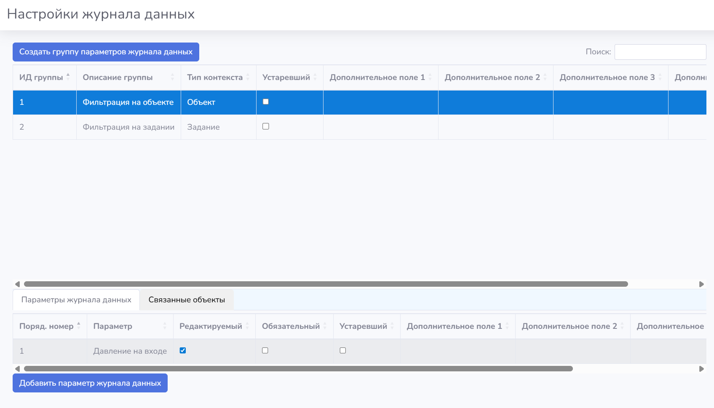Click sort arrows on Описание группы column
Screen dimensions: 714x408
(172, 77)
